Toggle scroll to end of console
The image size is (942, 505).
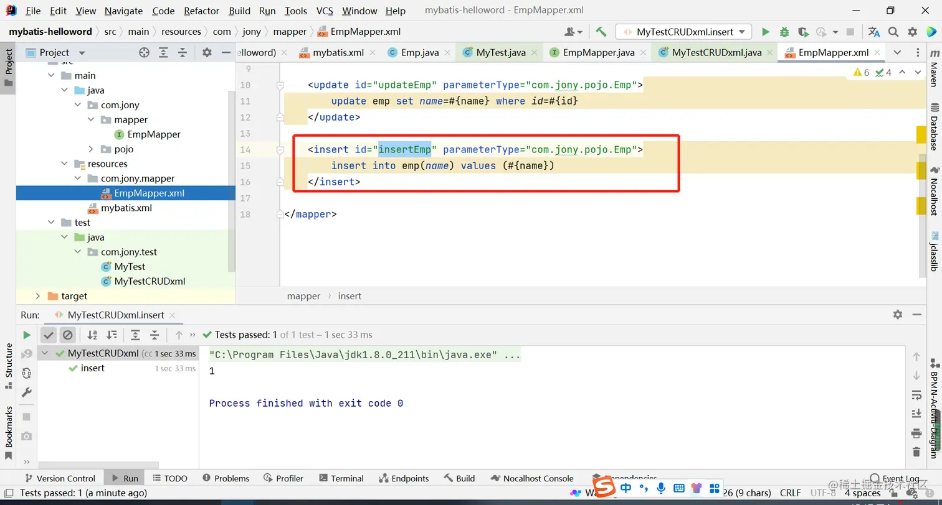[x=916, y=414]
